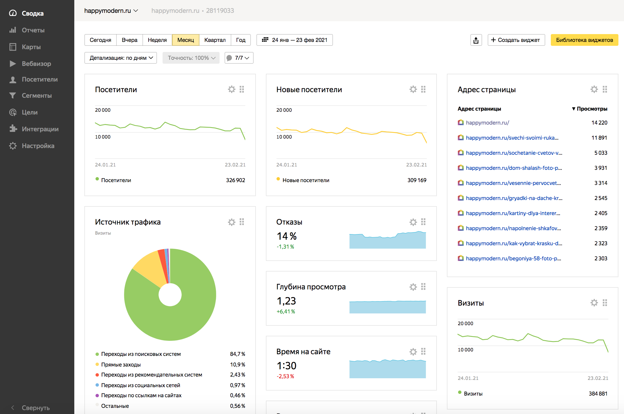Viewport: 624px width, 414px height.
Task: Click the Библиотека виджетов button
Action: pos(584,40)
